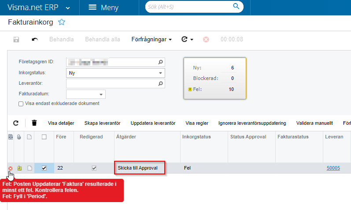Image resolution: width=351 pixels, height=210 pixels.
Task: Click Behandla alla in the toolbar
Action: pyautogui.click(x=103, y=39)
